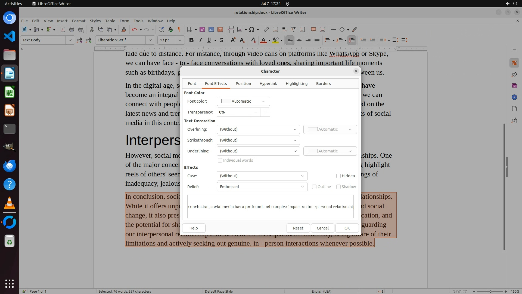Open the Case effects dropdown

pos(262,176)
